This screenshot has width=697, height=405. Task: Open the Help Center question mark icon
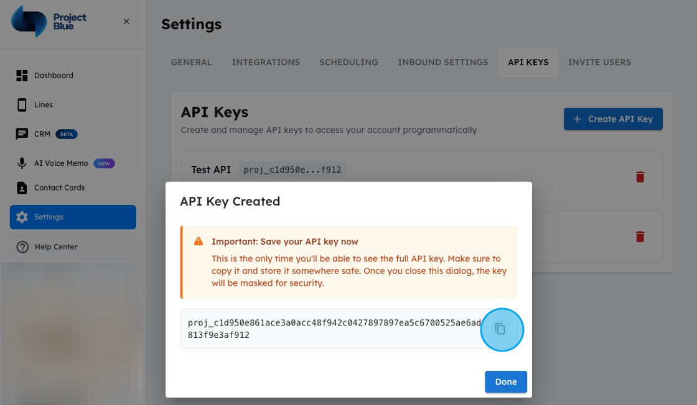(x=21, y=246)
